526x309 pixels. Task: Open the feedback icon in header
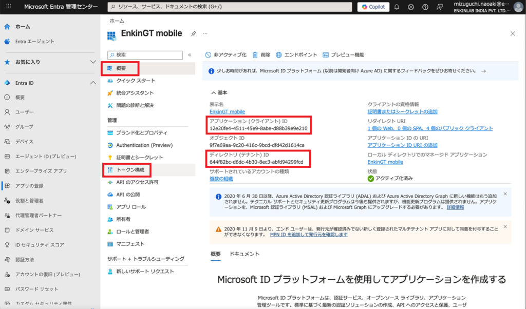coord(439,7)
